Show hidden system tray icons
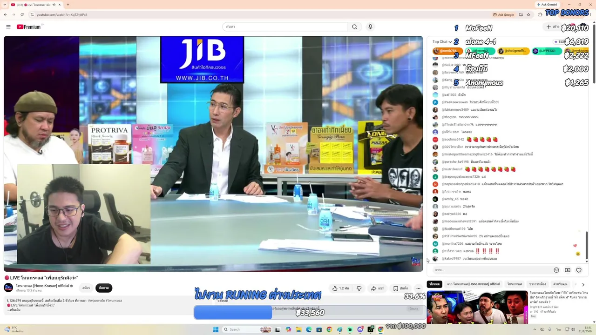 pos(535,329)
